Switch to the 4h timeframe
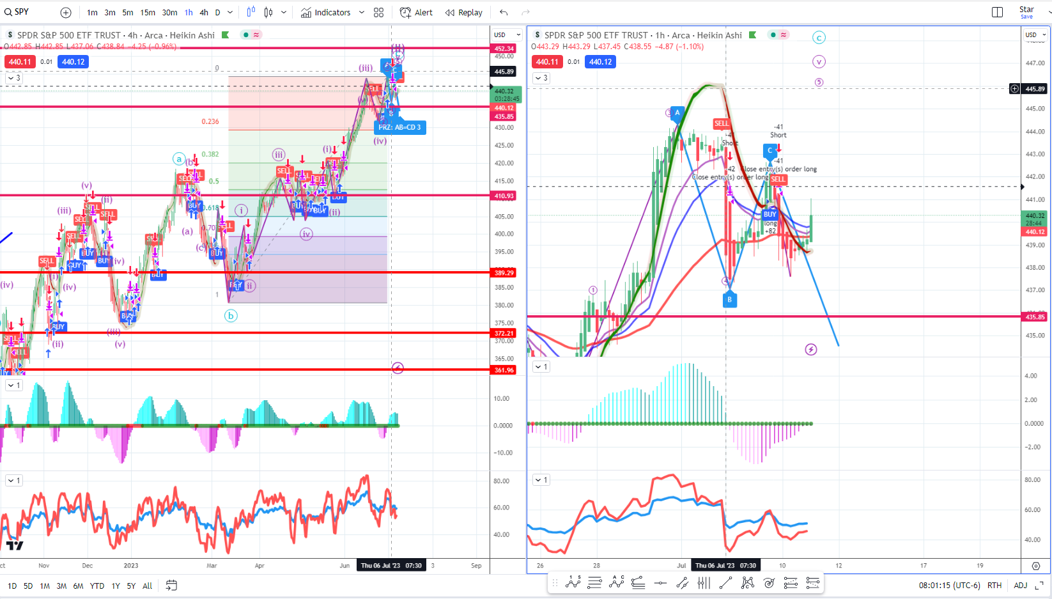 [204, 13]
